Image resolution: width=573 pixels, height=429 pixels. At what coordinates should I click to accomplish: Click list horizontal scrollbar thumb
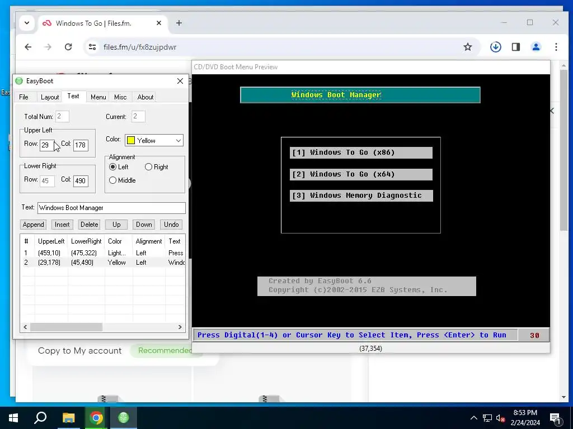tap(66, 327)
